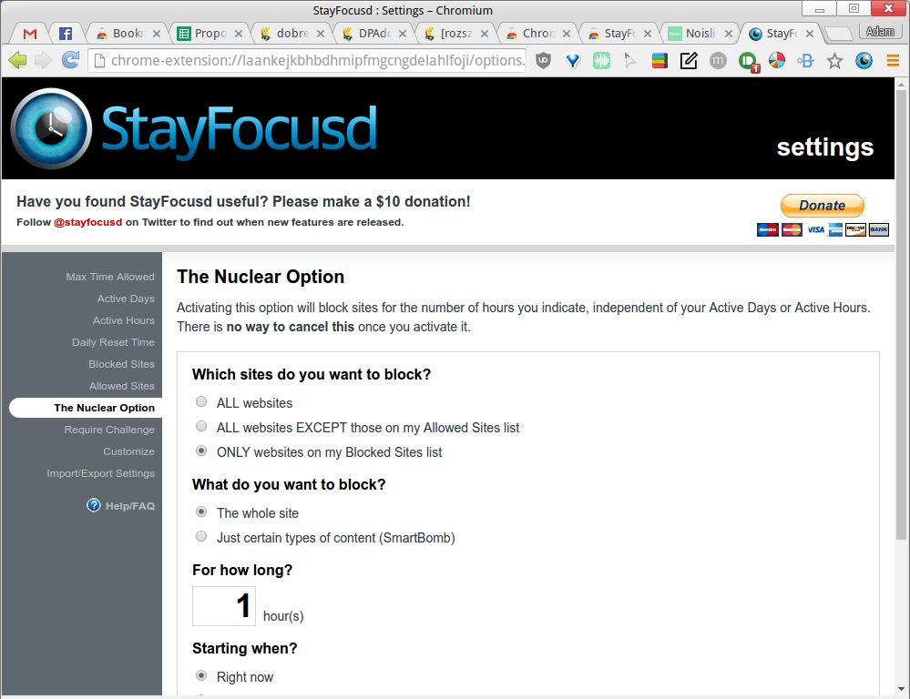The height and width of the screenshot is (699, 910).
Task: Reload the page with the refresh icon
Action: 70,60
